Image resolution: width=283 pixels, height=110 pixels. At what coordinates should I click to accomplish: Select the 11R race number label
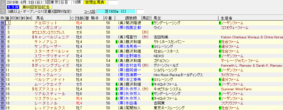coord(13,7)
